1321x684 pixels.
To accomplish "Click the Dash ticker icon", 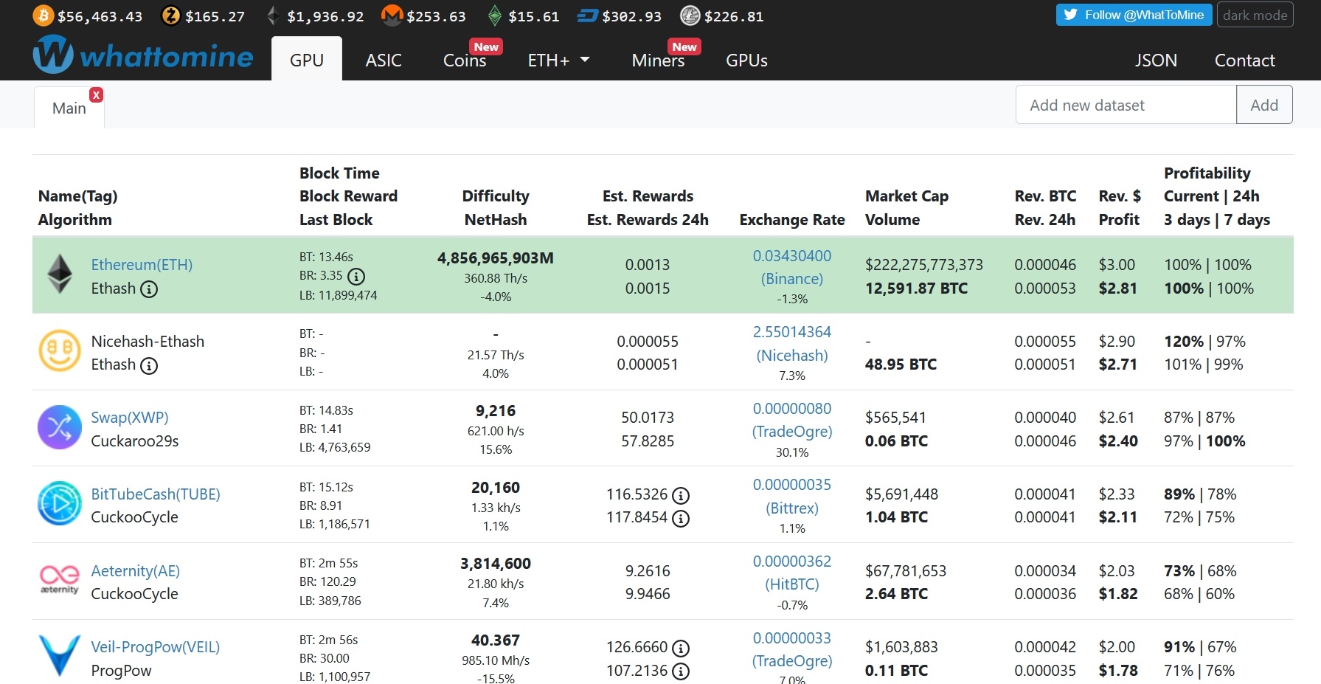I will click(x=587, y=15).
